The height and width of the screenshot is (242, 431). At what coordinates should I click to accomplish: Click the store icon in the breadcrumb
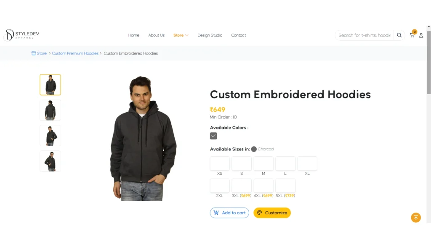33,53
